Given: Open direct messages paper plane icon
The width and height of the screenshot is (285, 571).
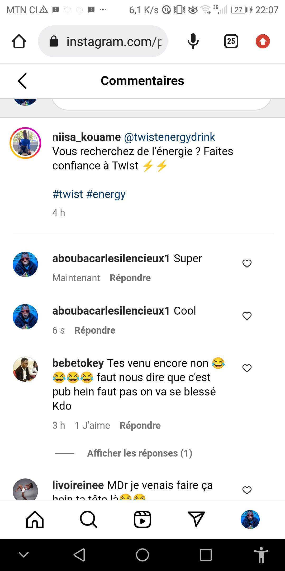Looking at the screenshot, I should [196, 519].
